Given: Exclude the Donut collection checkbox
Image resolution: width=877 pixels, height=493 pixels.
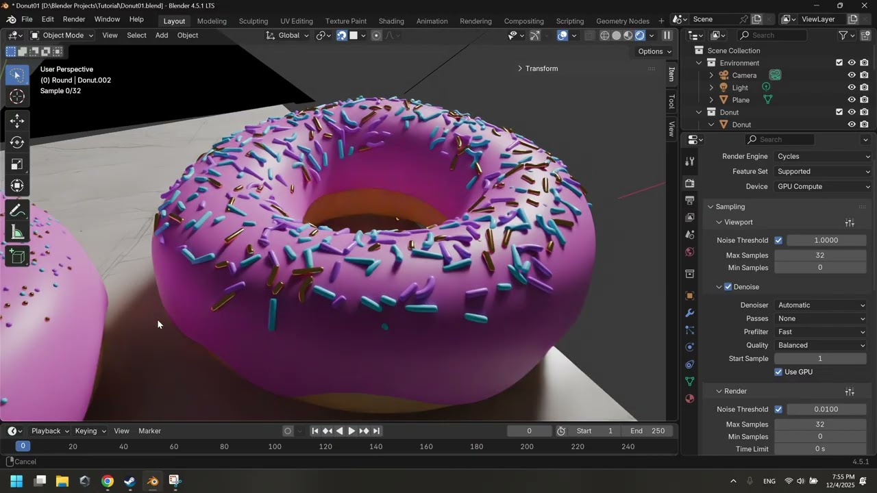Looking at the screenshot, I should coord(839,112).
